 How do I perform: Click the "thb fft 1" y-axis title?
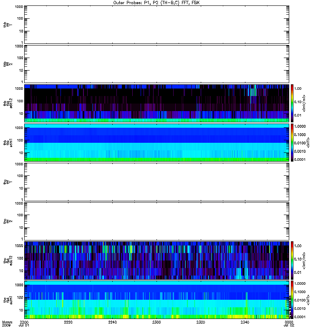[8, 25]
